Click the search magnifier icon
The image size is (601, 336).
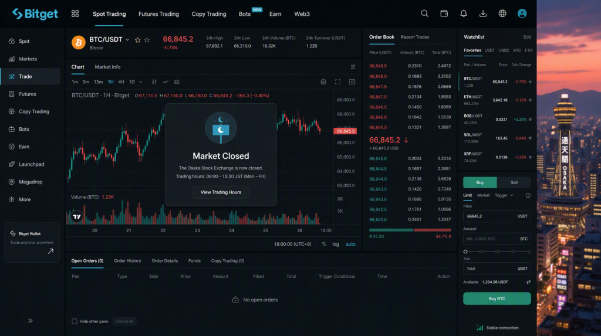pos(424,13)
